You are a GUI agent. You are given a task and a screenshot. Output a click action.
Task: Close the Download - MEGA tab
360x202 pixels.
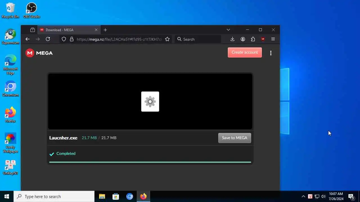96,30
